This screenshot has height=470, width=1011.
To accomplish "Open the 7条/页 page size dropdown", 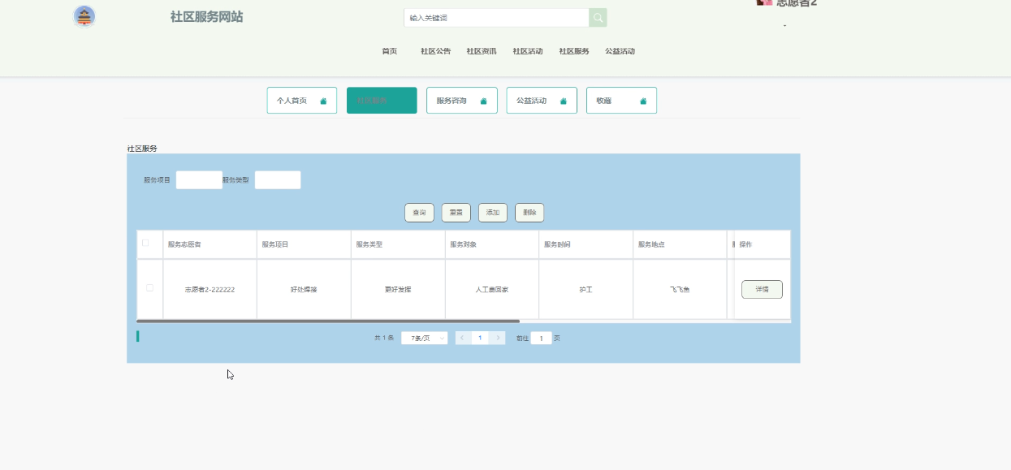I will (x=424, y=338).
